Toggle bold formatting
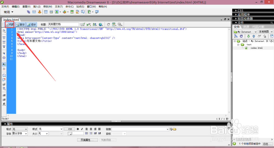Screen dimensions: 274x148 [x=78, y=129]
